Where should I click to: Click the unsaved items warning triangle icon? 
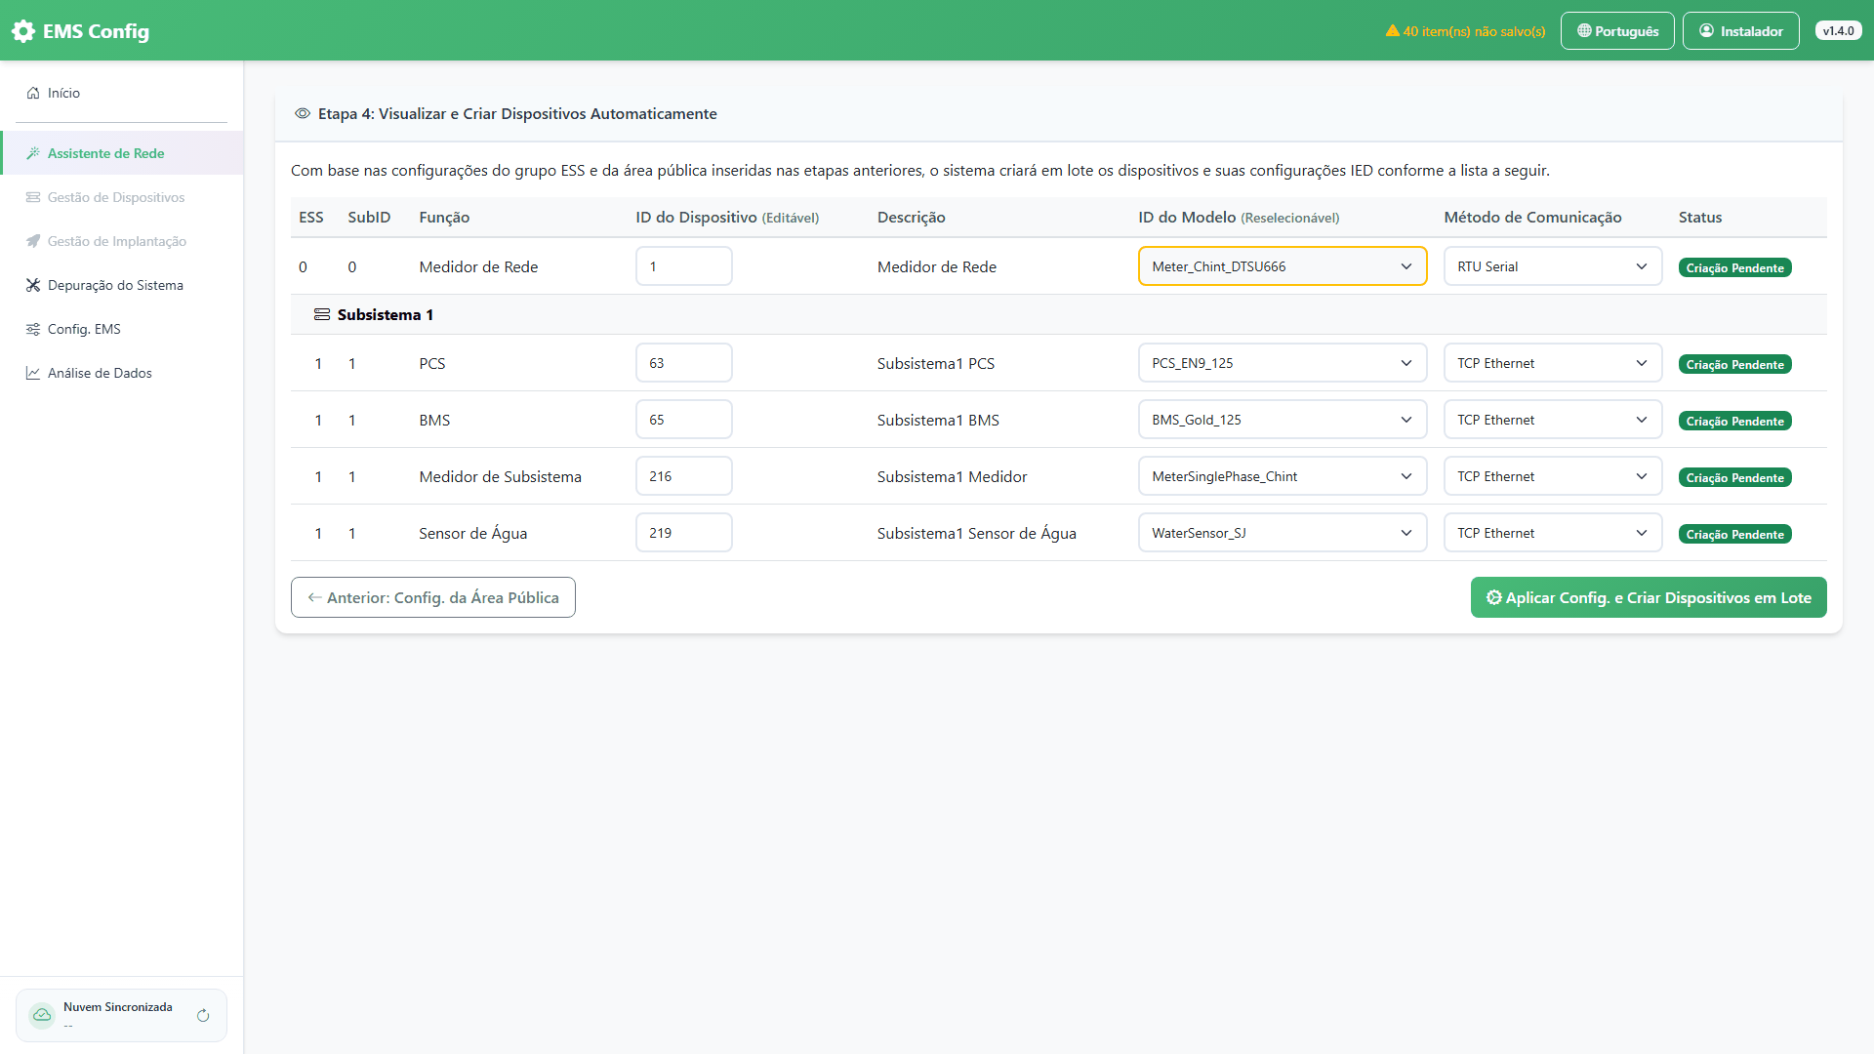coord(1393,31)
